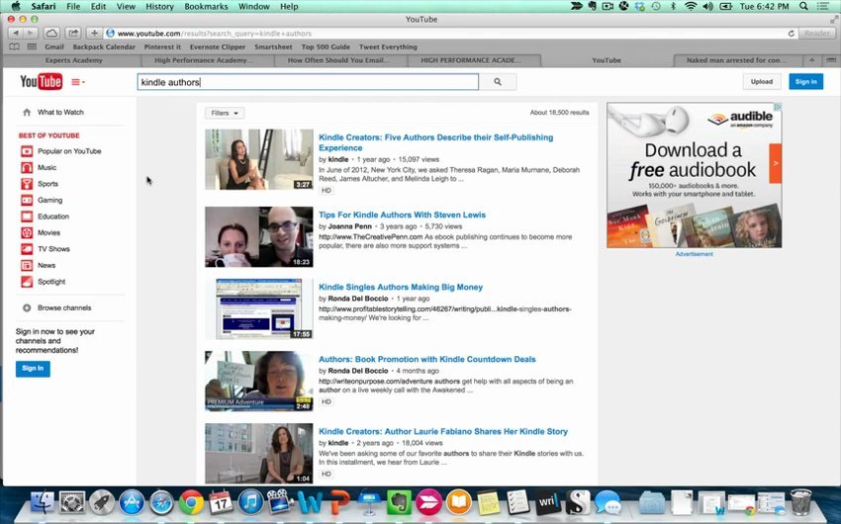
Task: Focus the kindle authors search box
Action: [x=308, y=82]
